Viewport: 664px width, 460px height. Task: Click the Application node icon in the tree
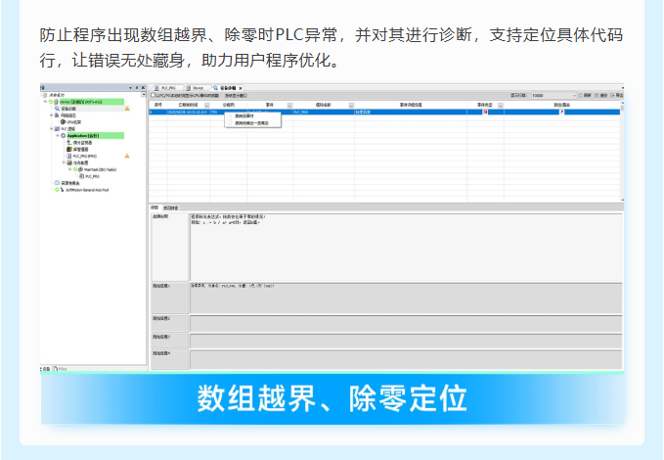[x=63, y=136]
